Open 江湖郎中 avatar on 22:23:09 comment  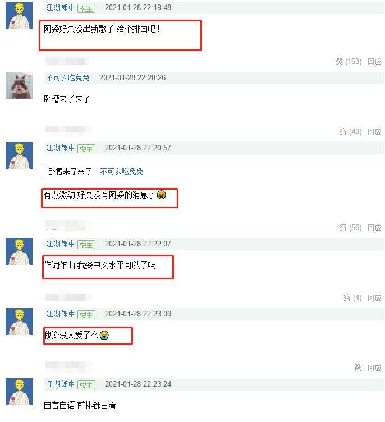point(19,322)
